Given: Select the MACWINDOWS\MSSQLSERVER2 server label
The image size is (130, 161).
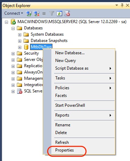Looking at the screenshot, I should (72, 22).
